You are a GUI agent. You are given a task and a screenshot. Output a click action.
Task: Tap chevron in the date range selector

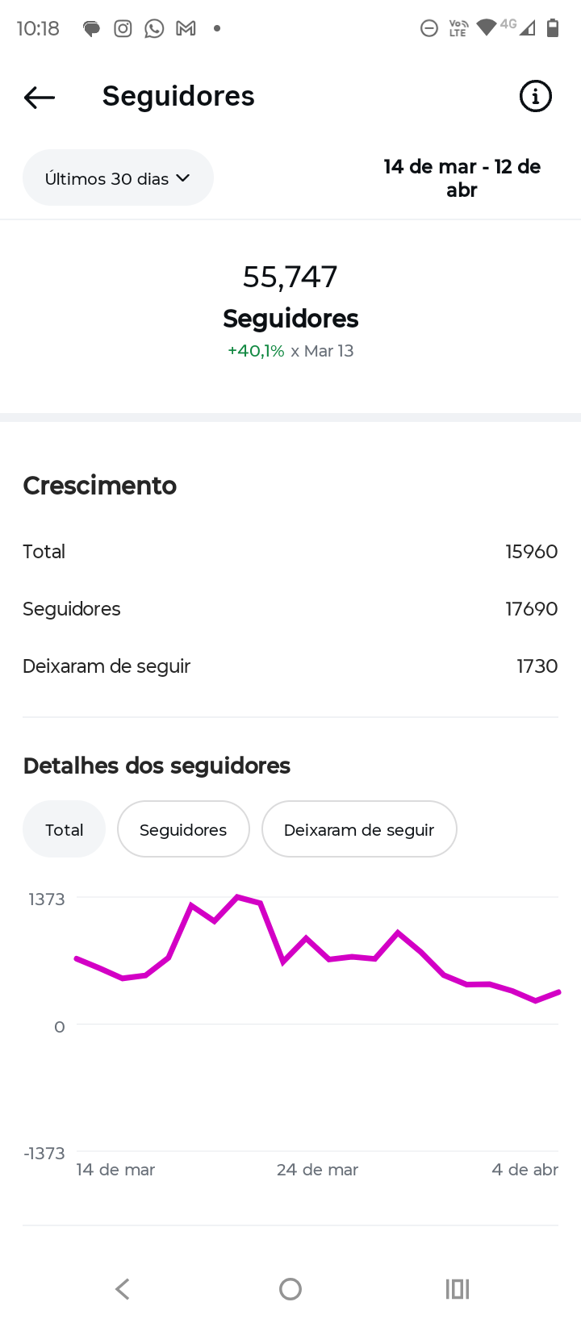183,178
